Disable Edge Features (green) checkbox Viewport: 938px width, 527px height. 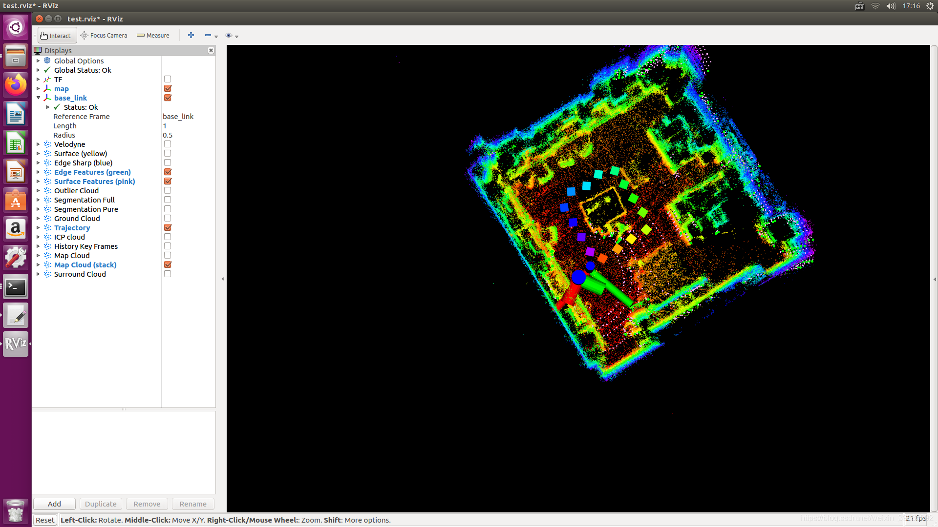pyautogui.click(x=168, y=172)
